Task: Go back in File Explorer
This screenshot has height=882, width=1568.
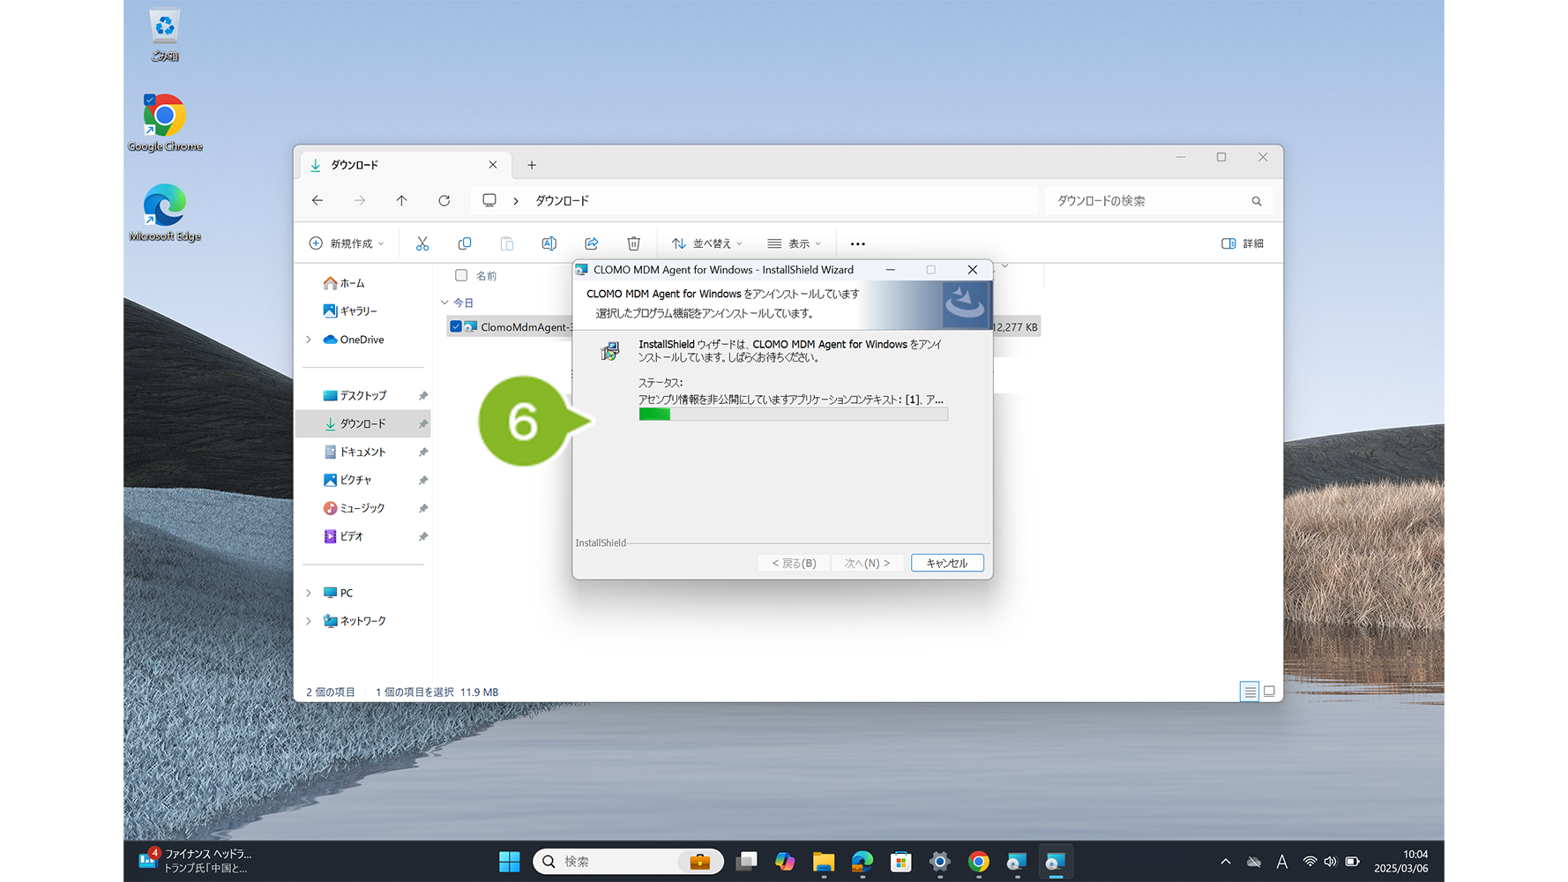Action: point(317,201)
